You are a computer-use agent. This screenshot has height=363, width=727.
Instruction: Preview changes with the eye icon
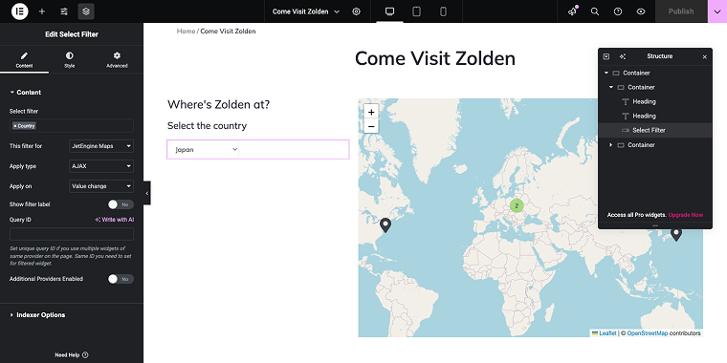[x=641, y=11]
